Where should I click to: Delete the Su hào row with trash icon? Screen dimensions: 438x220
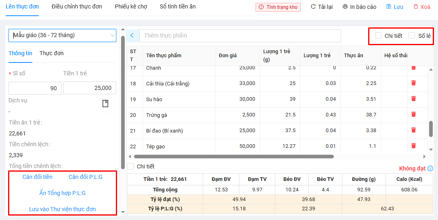pos(413,99)
